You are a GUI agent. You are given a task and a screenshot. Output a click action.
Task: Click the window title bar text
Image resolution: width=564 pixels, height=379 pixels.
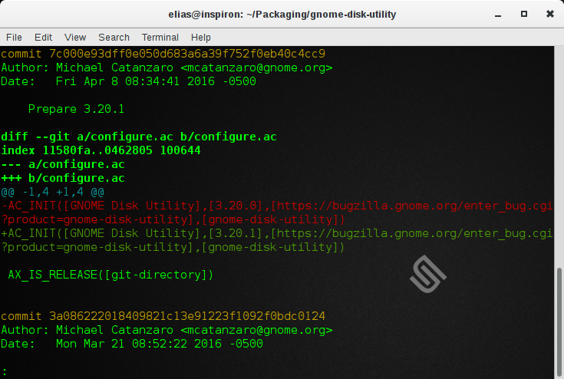[x=282, y=14]
